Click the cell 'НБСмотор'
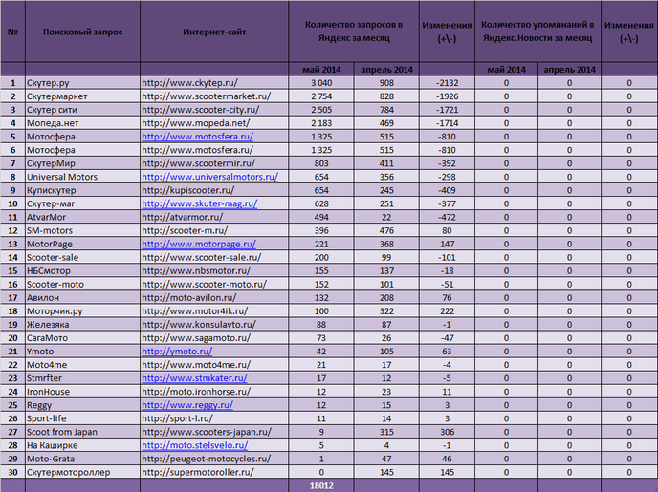The width and height of the screenshot is (658, 492). tap(82, 270)
